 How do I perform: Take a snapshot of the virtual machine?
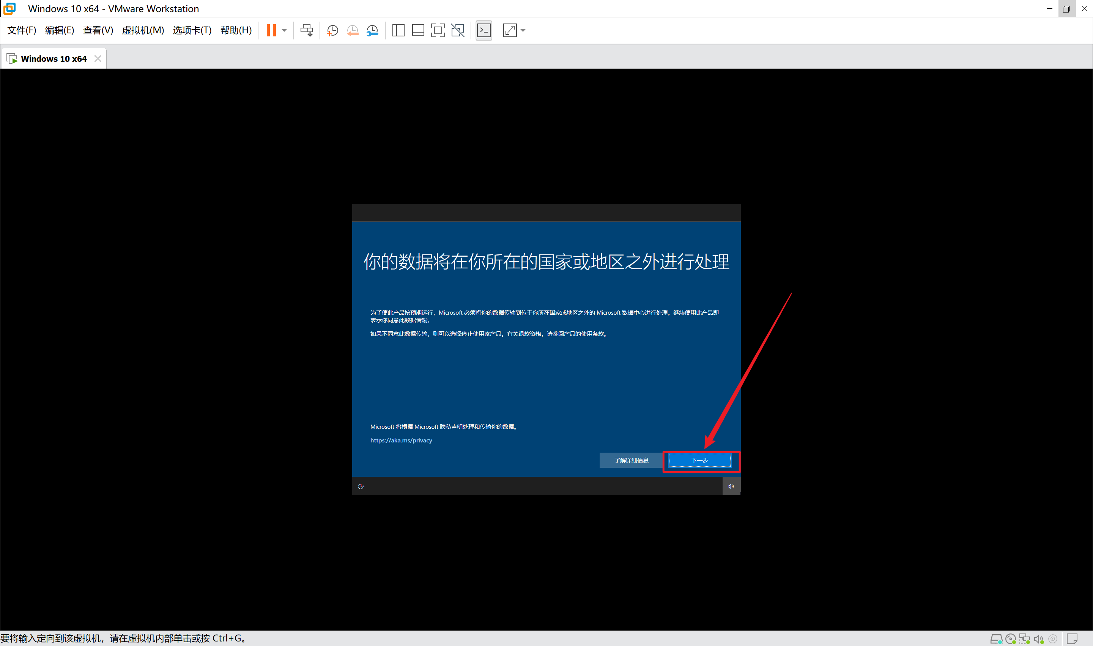pos(332,30)
